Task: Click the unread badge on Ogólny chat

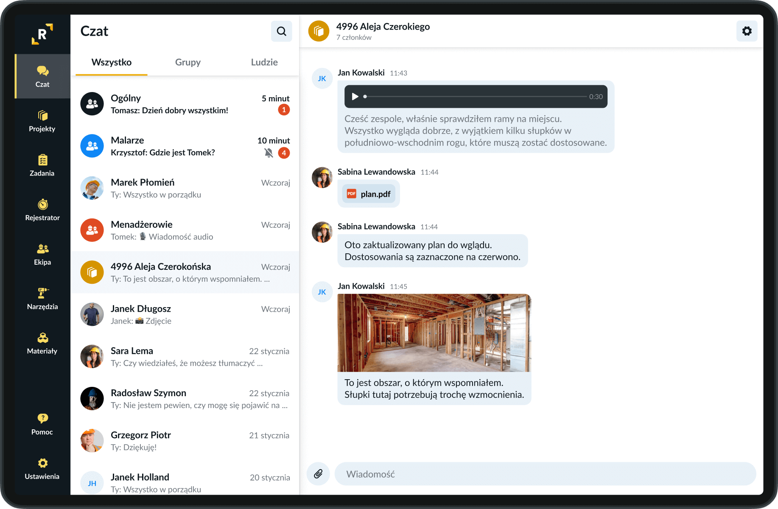Action: (x=284, y=110)
